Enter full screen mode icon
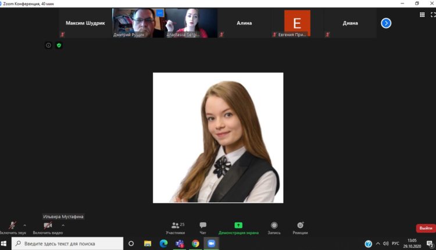The image size is (436, 250). point(433,15)
